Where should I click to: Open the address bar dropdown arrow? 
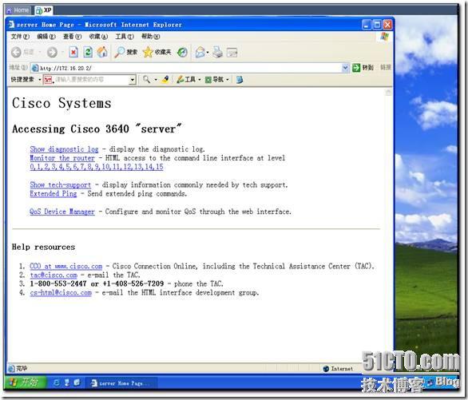(345, 68)
